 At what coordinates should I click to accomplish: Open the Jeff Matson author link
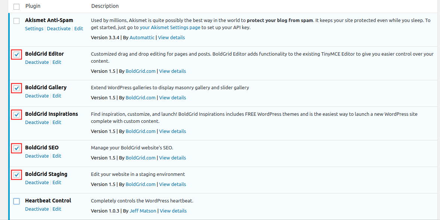click(x=143, y=211)
